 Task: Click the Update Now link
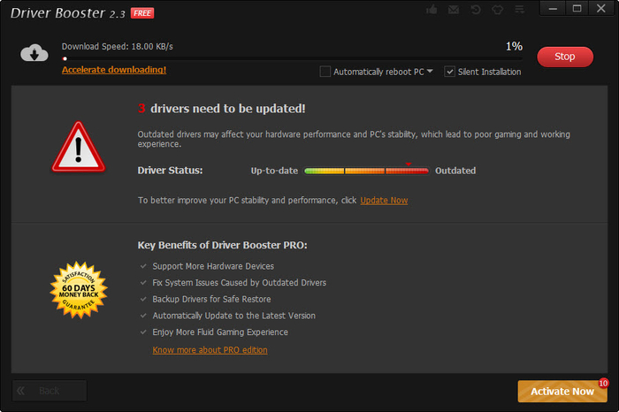pos(384,201)
